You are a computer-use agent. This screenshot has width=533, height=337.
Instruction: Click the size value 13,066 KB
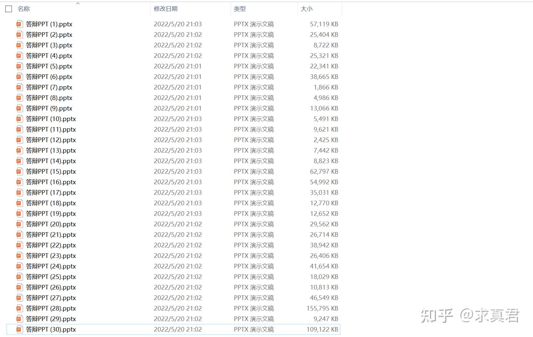tap(324, 108)
